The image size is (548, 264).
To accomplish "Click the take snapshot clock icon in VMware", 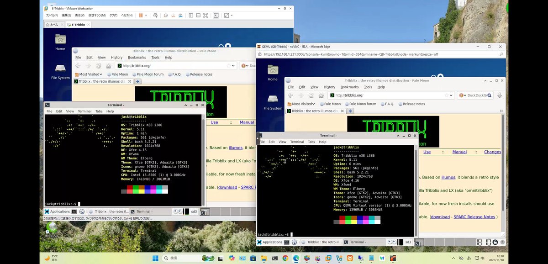I will tap(166, 15).
